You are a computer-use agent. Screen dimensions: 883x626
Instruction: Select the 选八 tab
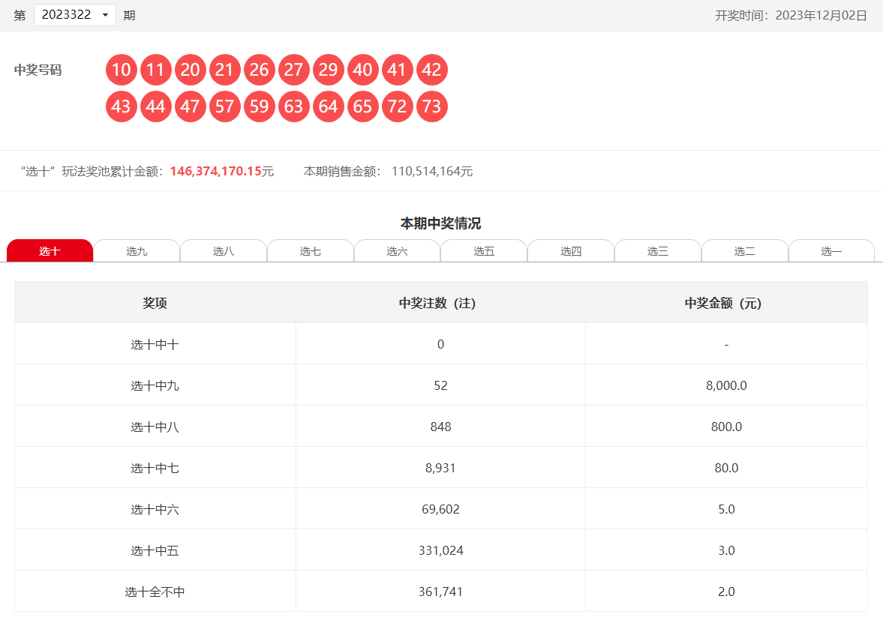224,251
